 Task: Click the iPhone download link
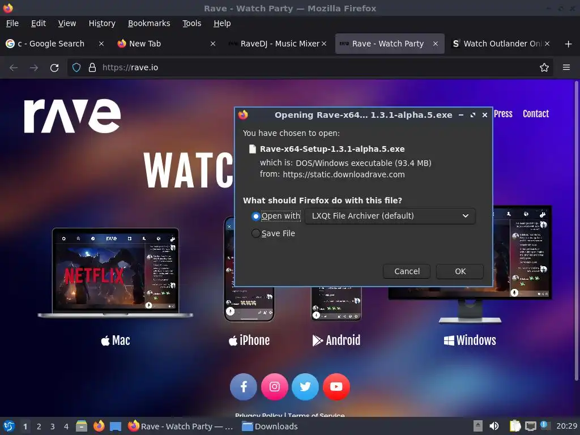tap(249, 340)
